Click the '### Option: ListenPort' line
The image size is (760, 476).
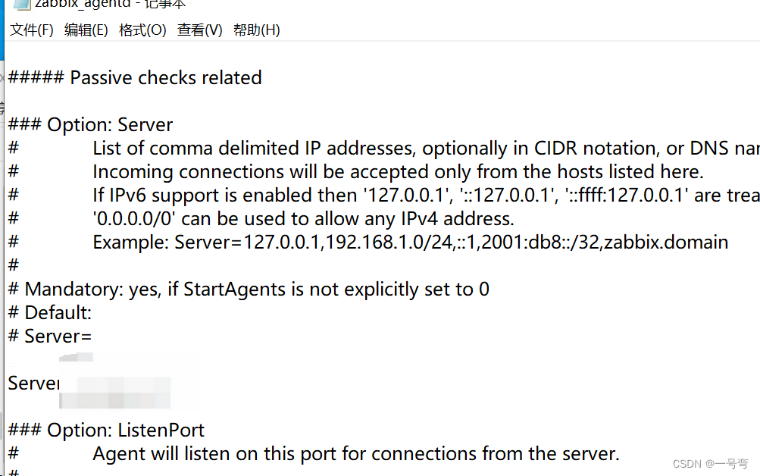pyautogui.click(x=106, y=431)
